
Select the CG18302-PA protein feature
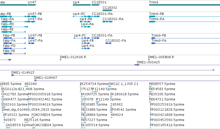click(x=109, y=43)
